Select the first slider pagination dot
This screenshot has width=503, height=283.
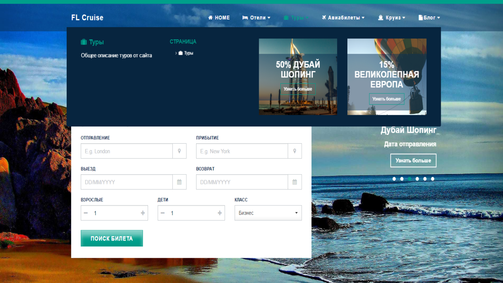pyautogui.click(x=394, y=179)
